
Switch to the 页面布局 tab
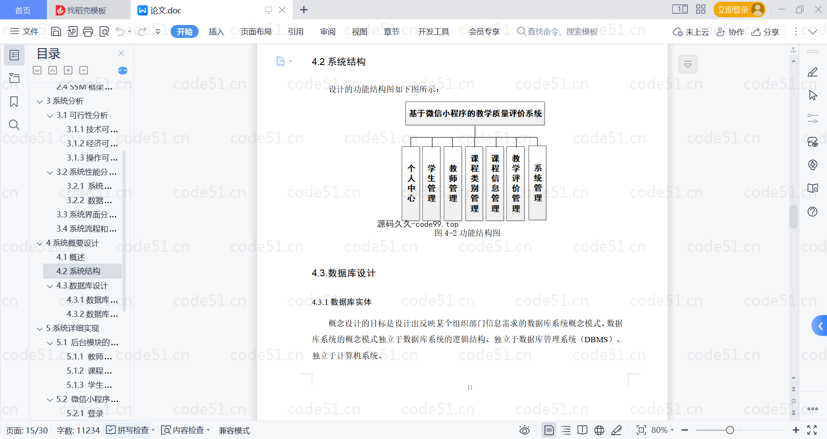click(256, 31)
